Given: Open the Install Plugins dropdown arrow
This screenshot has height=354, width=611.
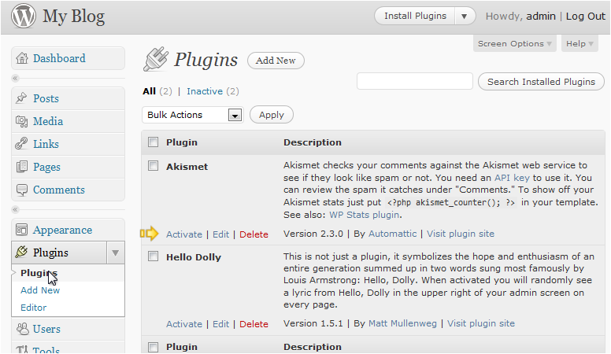Looking at the screenshot, I should (464, 17).
